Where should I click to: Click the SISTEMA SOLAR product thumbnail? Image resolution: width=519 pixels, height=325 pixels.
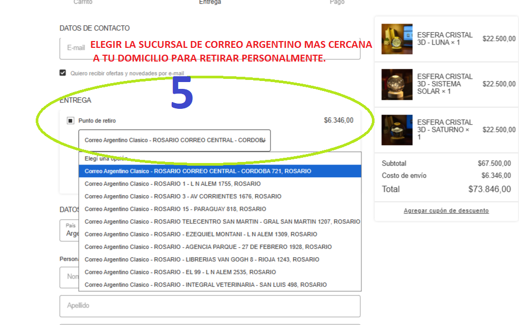(x=397, y=84)
